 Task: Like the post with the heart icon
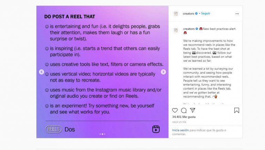175,110
